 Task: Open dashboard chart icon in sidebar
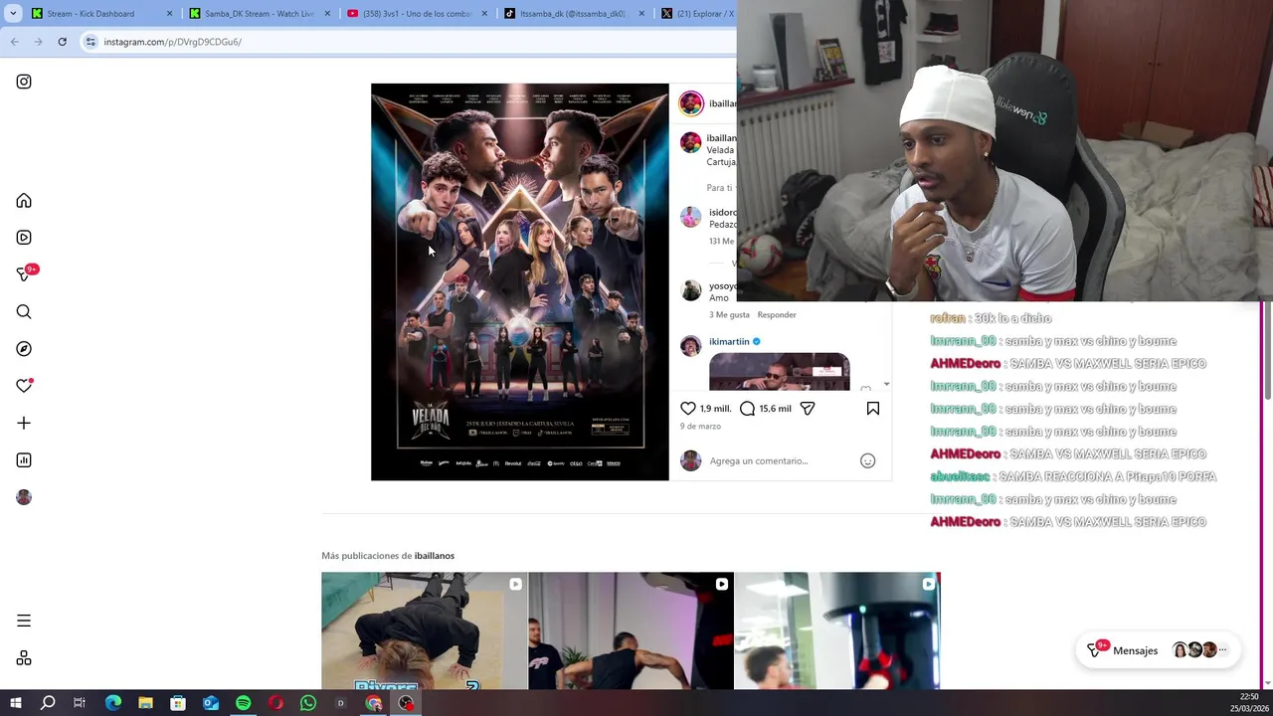tap(24, 460)
